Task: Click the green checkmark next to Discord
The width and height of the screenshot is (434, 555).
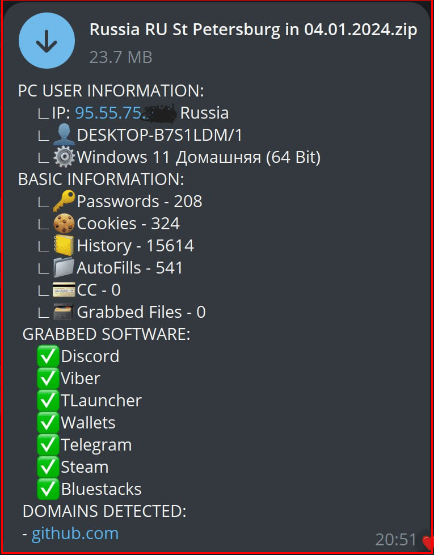Action: pyautogui.click(x=48, y=356)
